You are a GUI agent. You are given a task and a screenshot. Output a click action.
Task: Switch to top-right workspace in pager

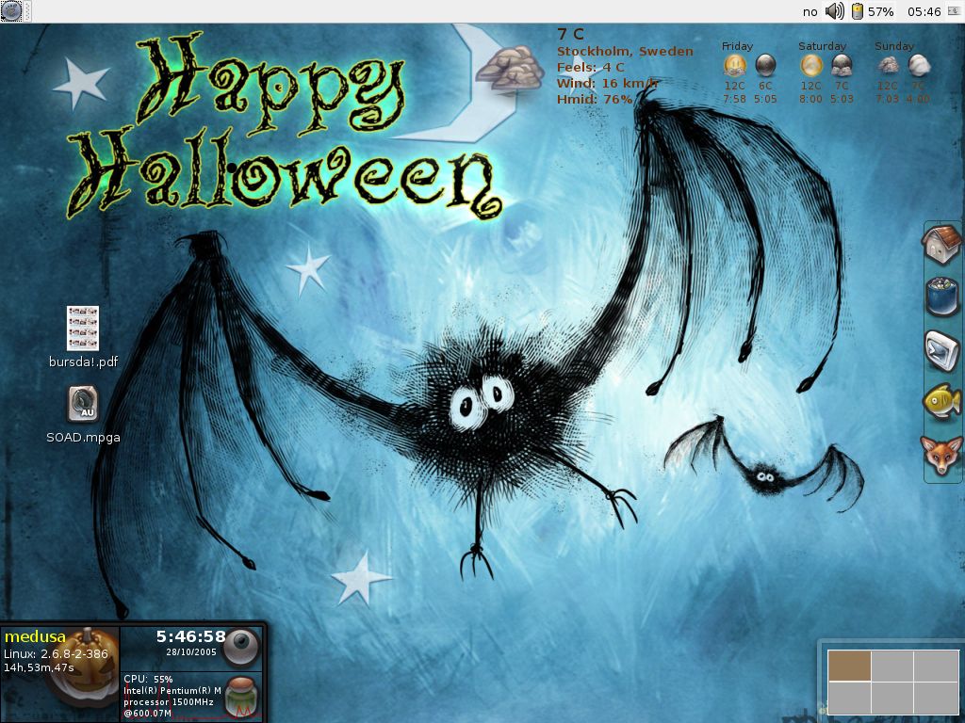(936, 666)
